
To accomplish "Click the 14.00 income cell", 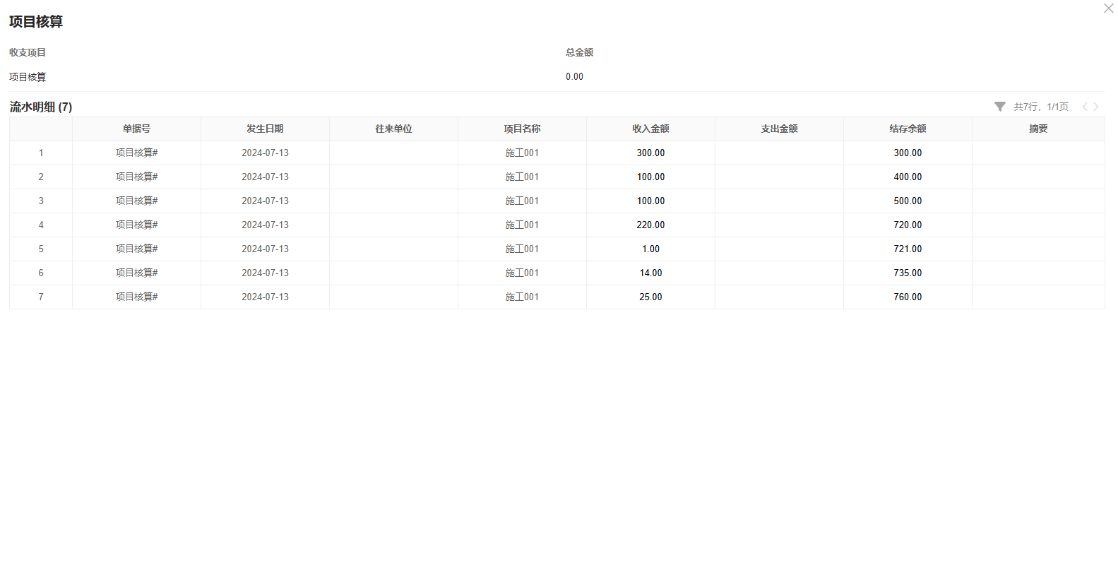I will click(650, 273).
